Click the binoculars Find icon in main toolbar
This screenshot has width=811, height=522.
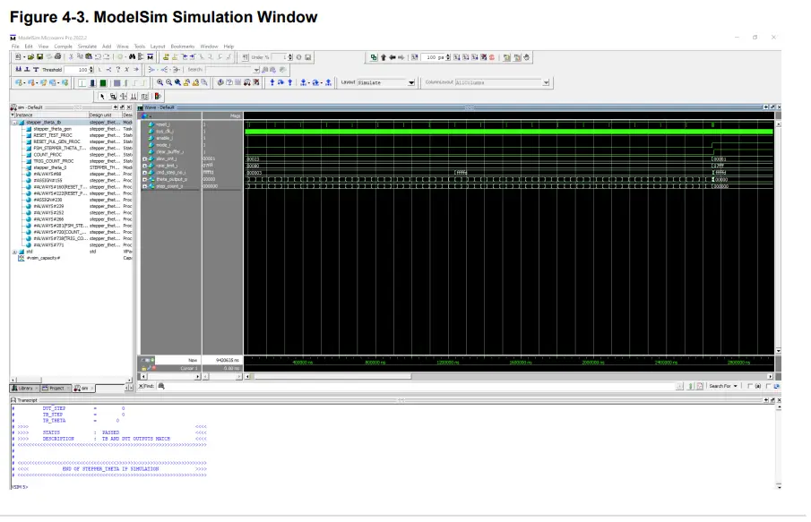[x=132, y=56]
